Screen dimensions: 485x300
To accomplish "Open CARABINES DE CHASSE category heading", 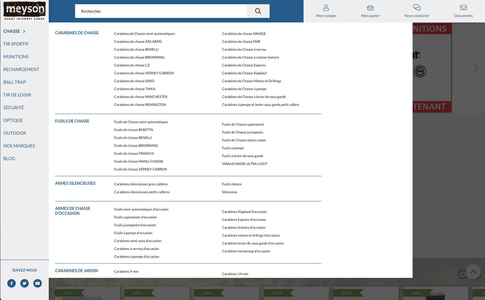I will (x=77, y=33).
